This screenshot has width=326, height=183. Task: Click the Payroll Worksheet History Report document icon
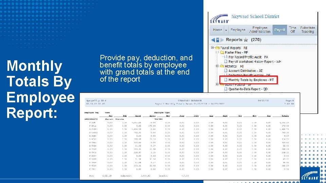[226, 61]
